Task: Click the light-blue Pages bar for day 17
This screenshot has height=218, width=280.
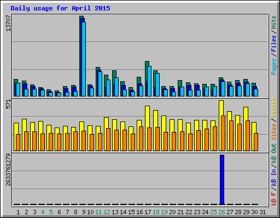Action: point(149,81)
